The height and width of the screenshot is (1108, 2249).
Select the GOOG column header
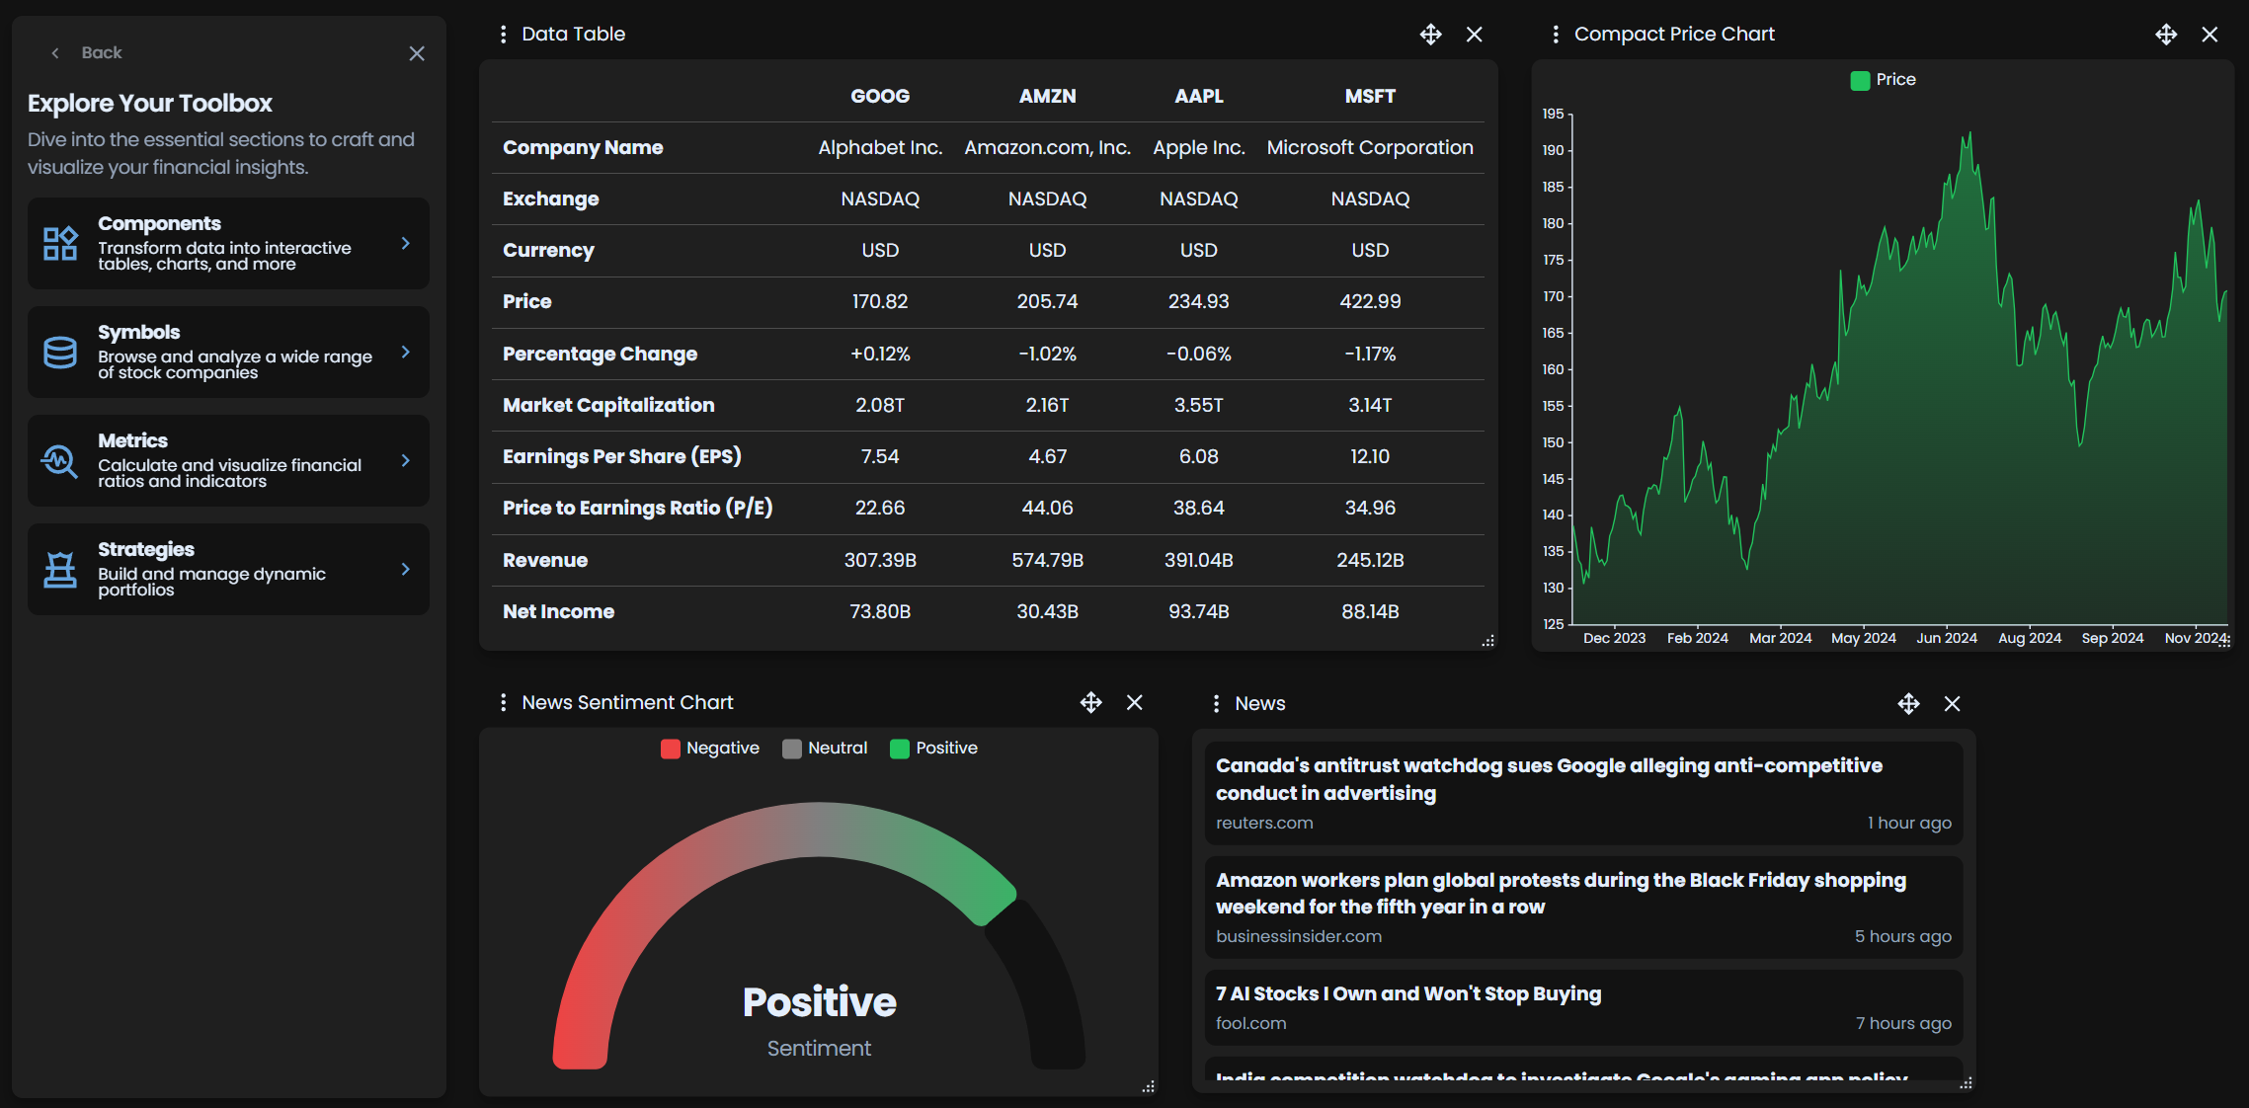(880, 96)
